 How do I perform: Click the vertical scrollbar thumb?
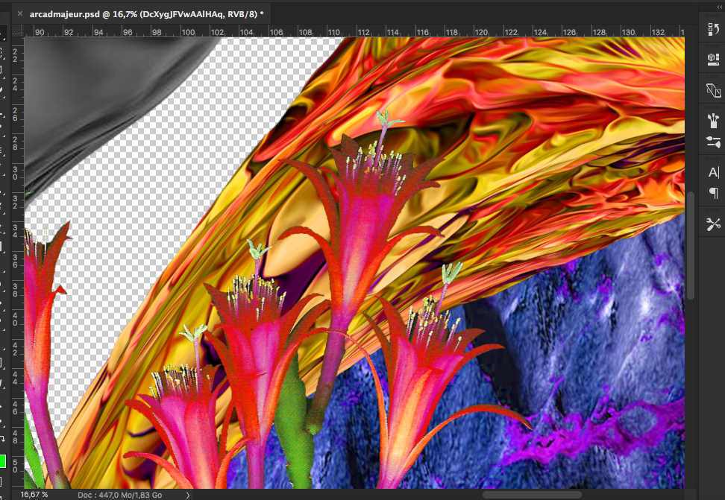691,246
